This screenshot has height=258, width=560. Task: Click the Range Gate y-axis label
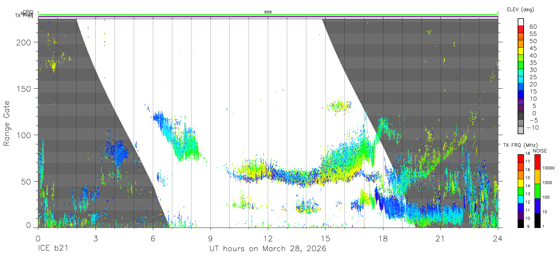tap(7, 123)
